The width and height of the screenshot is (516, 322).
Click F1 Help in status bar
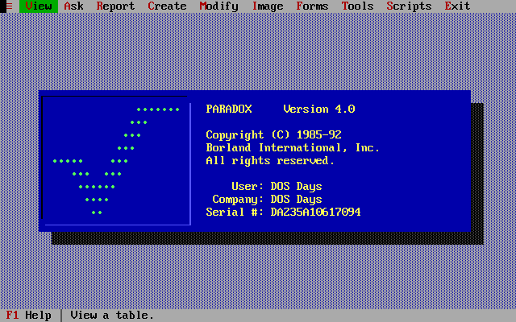29,316
